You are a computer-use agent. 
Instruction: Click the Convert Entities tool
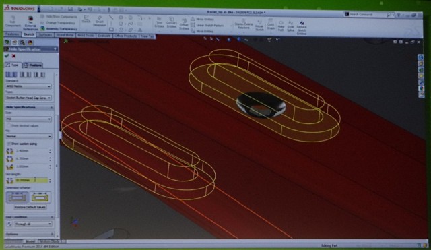pyautogui.click(x=172, y=22)
